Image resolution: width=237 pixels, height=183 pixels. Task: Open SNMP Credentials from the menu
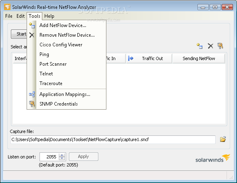point(67,104)
